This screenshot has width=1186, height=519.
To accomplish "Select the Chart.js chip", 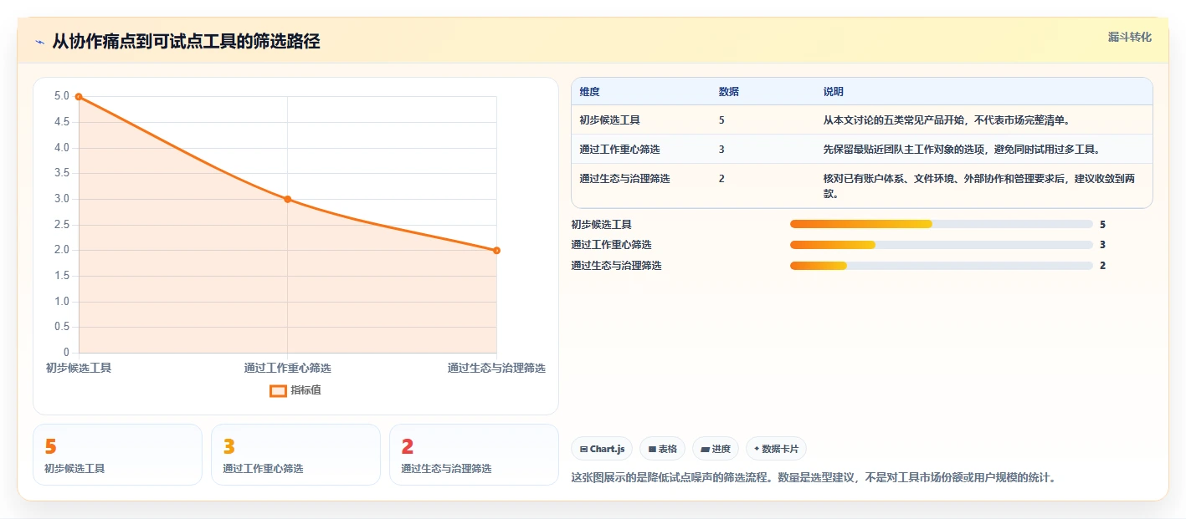I will [602, 449].
